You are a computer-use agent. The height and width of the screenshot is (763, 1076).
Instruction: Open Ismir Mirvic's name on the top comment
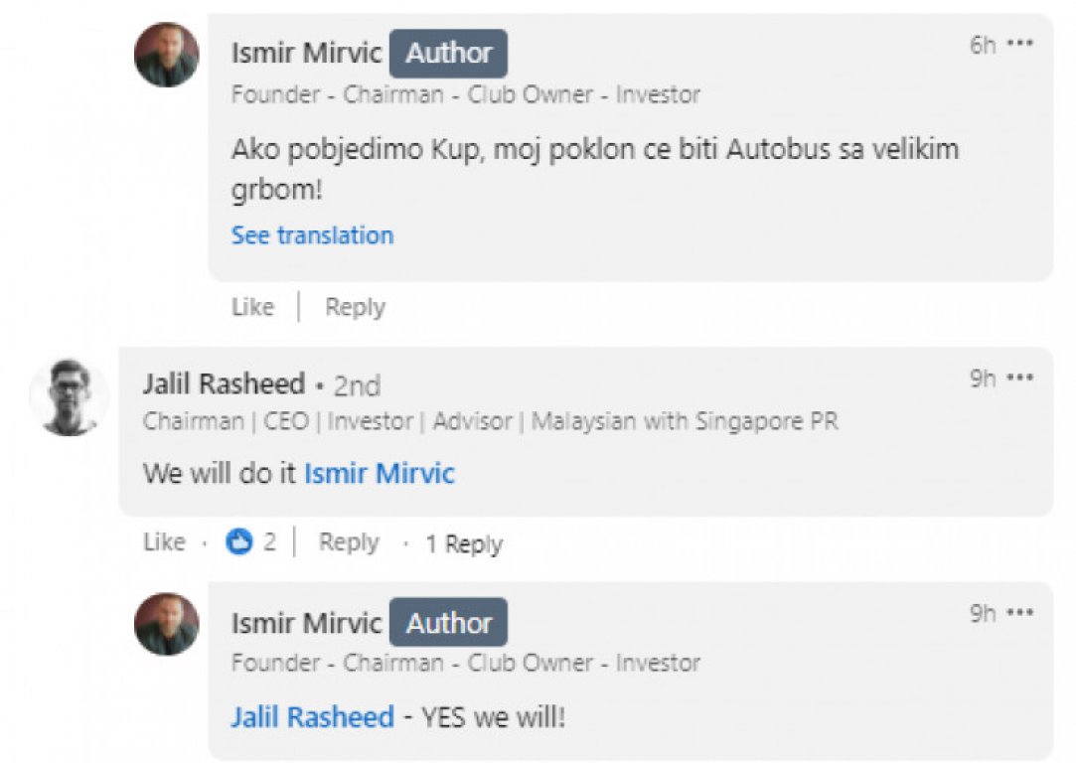(x=306, y=54)
